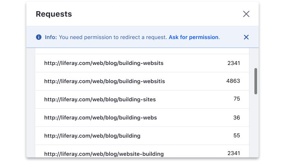
Task: Click the 2341 count for building-websits
Action: coord(233,63)
